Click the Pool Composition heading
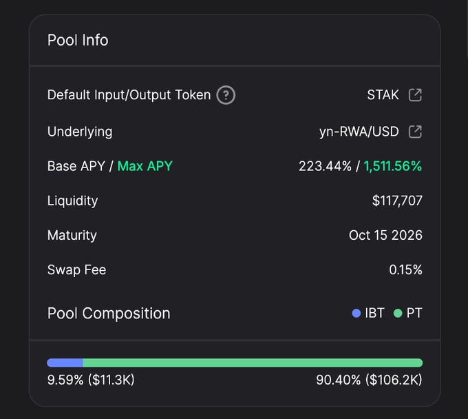 (109, 314)
